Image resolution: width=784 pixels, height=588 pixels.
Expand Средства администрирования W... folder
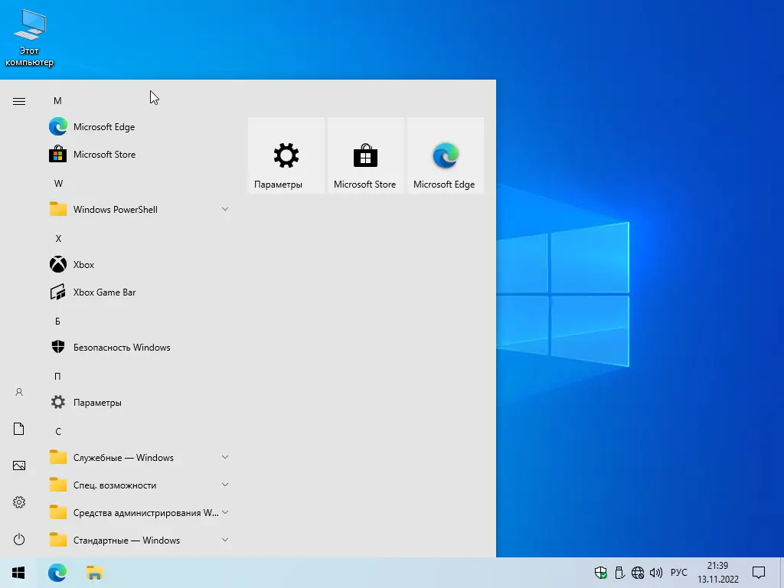tap(139, 512)
